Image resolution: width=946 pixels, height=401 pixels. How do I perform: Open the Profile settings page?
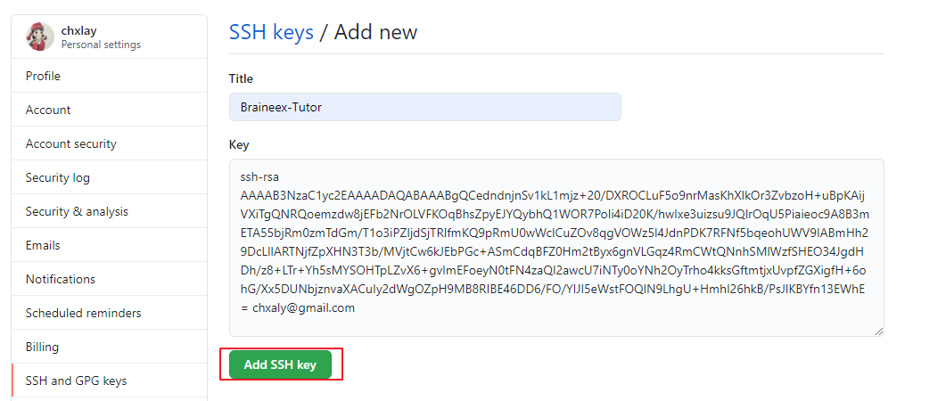tap(44, 77)
